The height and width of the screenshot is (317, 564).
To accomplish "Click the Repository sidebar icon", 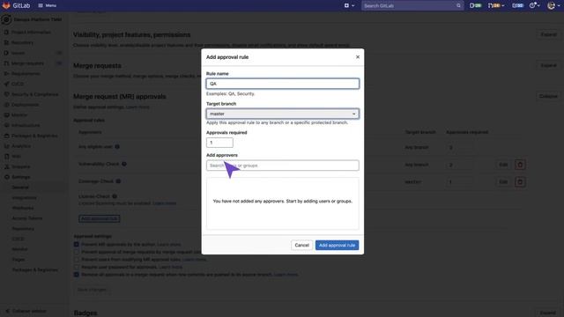I will click(6, 42).
